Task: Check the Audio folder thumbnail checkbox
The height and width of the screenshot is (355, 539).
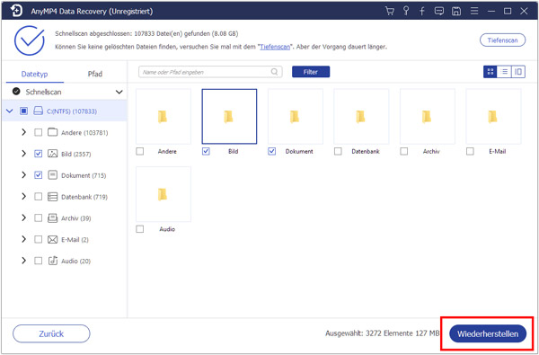Action: pyautogui.click(x=139, y=229)
